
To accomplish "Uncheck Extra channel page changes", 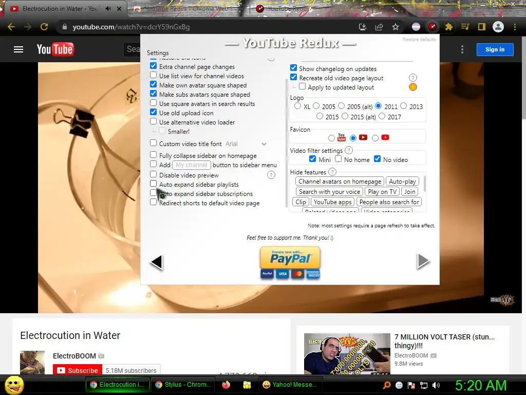I will click(x=153, y=66).
